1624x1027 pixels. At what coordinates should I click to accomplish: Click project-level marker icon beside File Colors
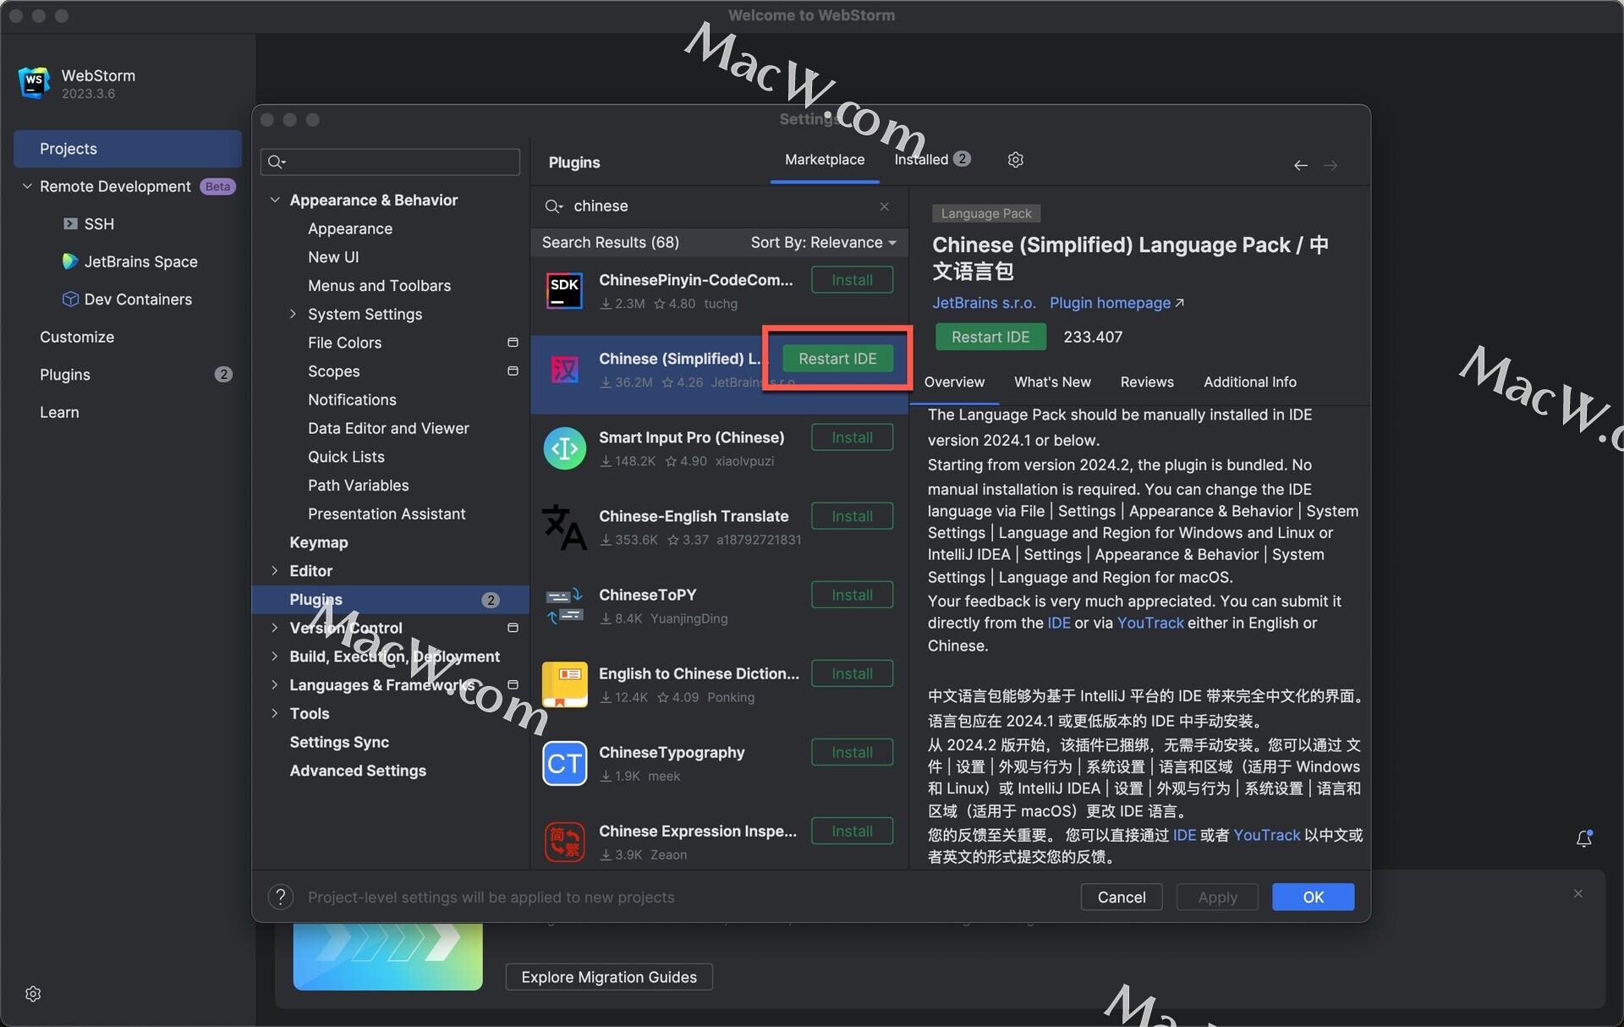coord(513,343)
